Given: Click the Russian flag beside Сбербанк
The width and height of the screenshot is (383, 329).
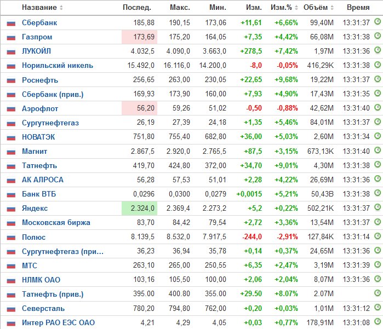Looking at the screenshot, I should (x=11, y=24).
